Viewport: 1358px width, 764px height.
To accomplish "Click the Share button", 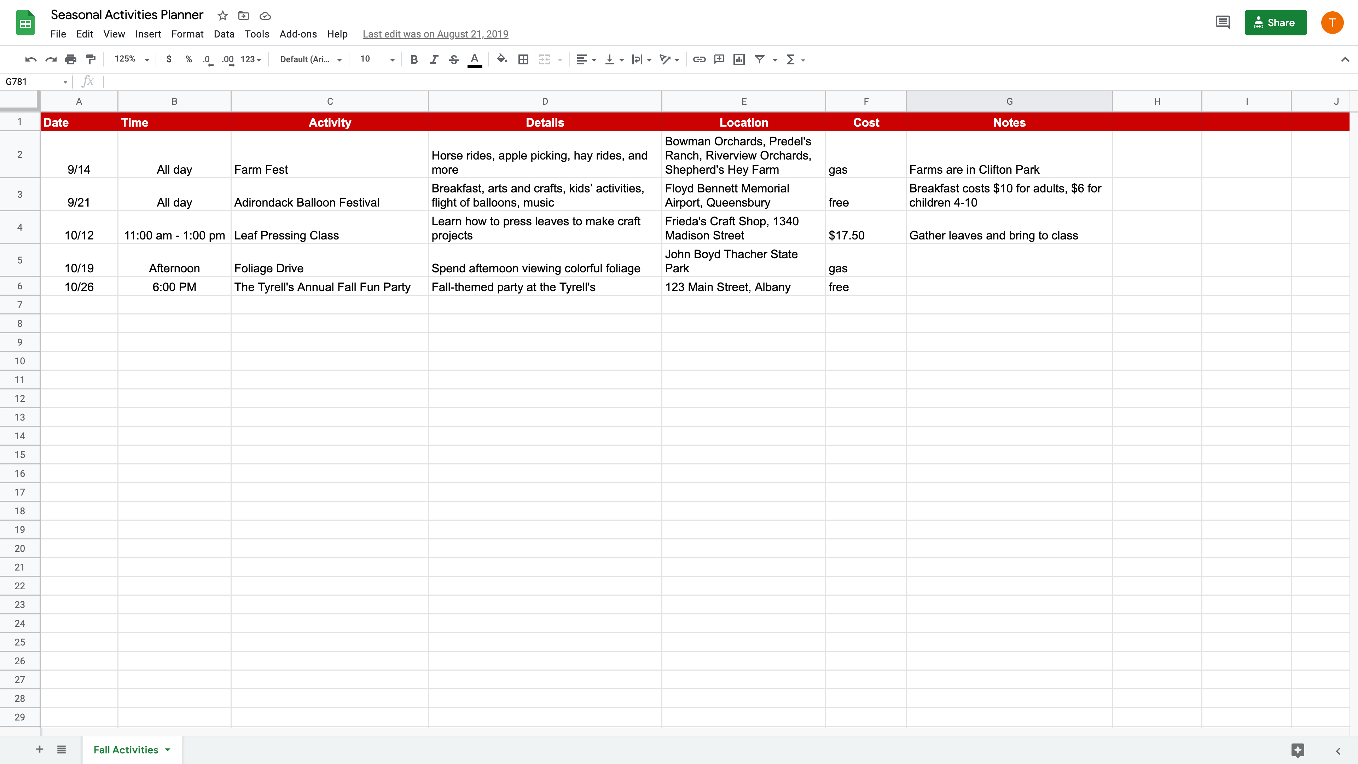I will 1275,23.
